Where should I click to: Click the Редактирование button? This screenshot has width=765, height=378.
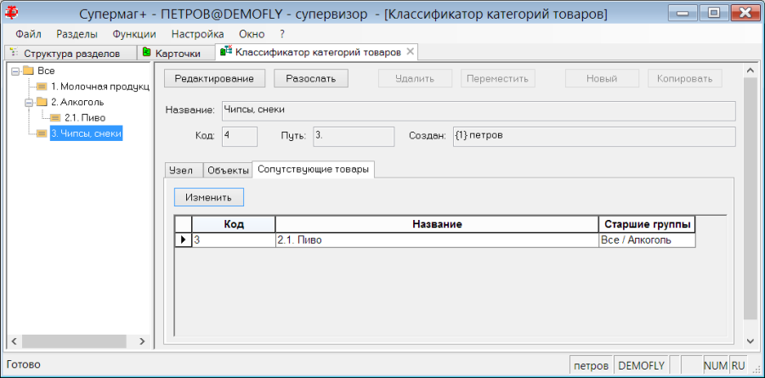click(215, 78)
